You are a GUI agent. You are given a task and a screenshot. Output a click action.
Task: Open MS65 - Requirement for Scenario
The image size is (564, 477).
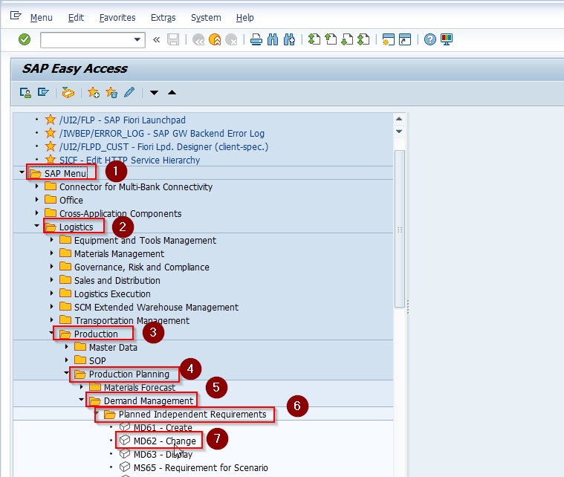coord(201,467)
